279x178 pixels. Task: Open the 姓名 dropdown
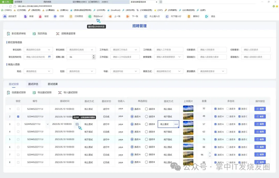click(x=38, y=71)
